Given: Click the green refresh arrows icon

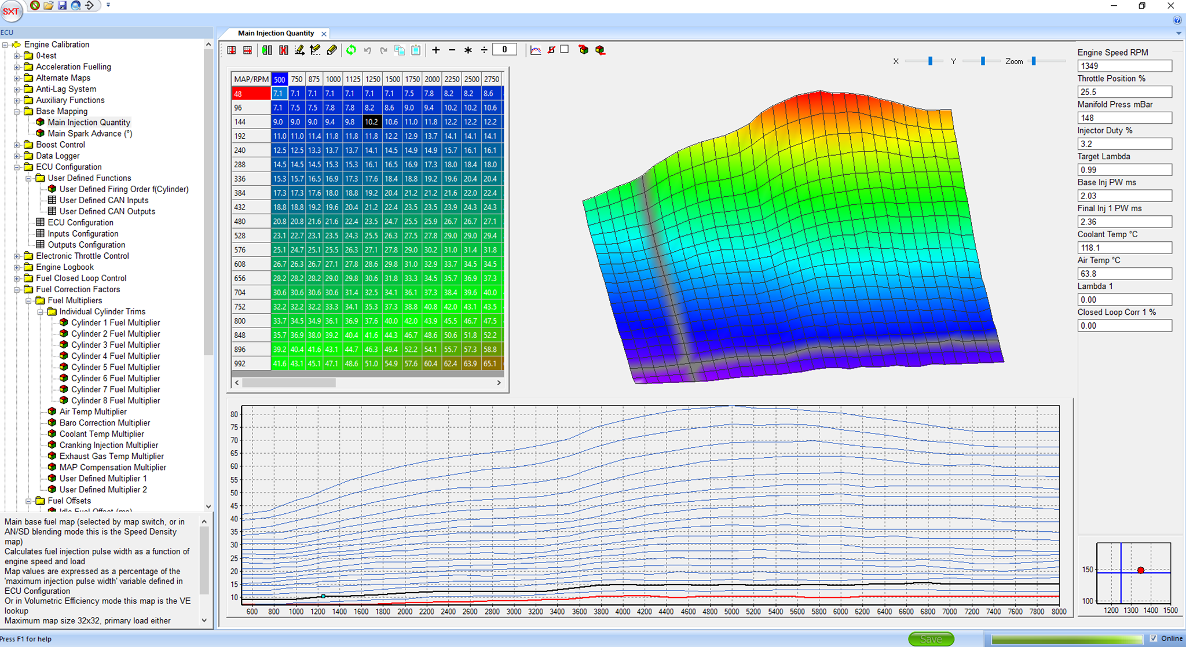Looking at the screenshot, I should (x=351, y=50).
